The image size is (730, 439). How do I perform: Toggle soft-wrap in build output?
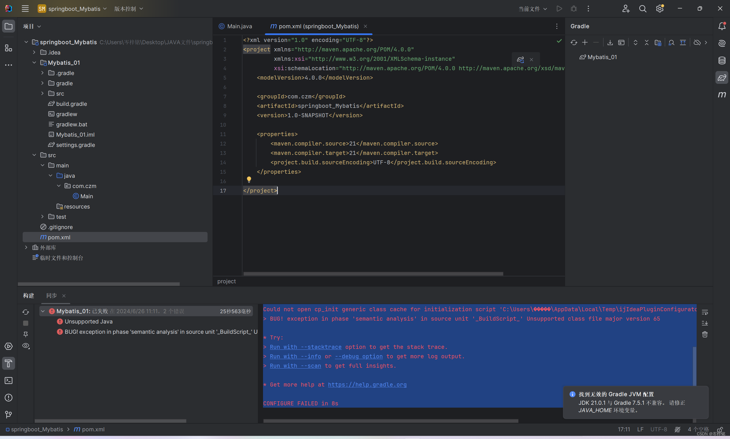click(x=705, y=312)
